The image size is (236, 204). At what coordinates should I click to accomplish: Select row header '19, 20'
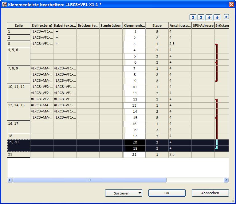[19, 145]
